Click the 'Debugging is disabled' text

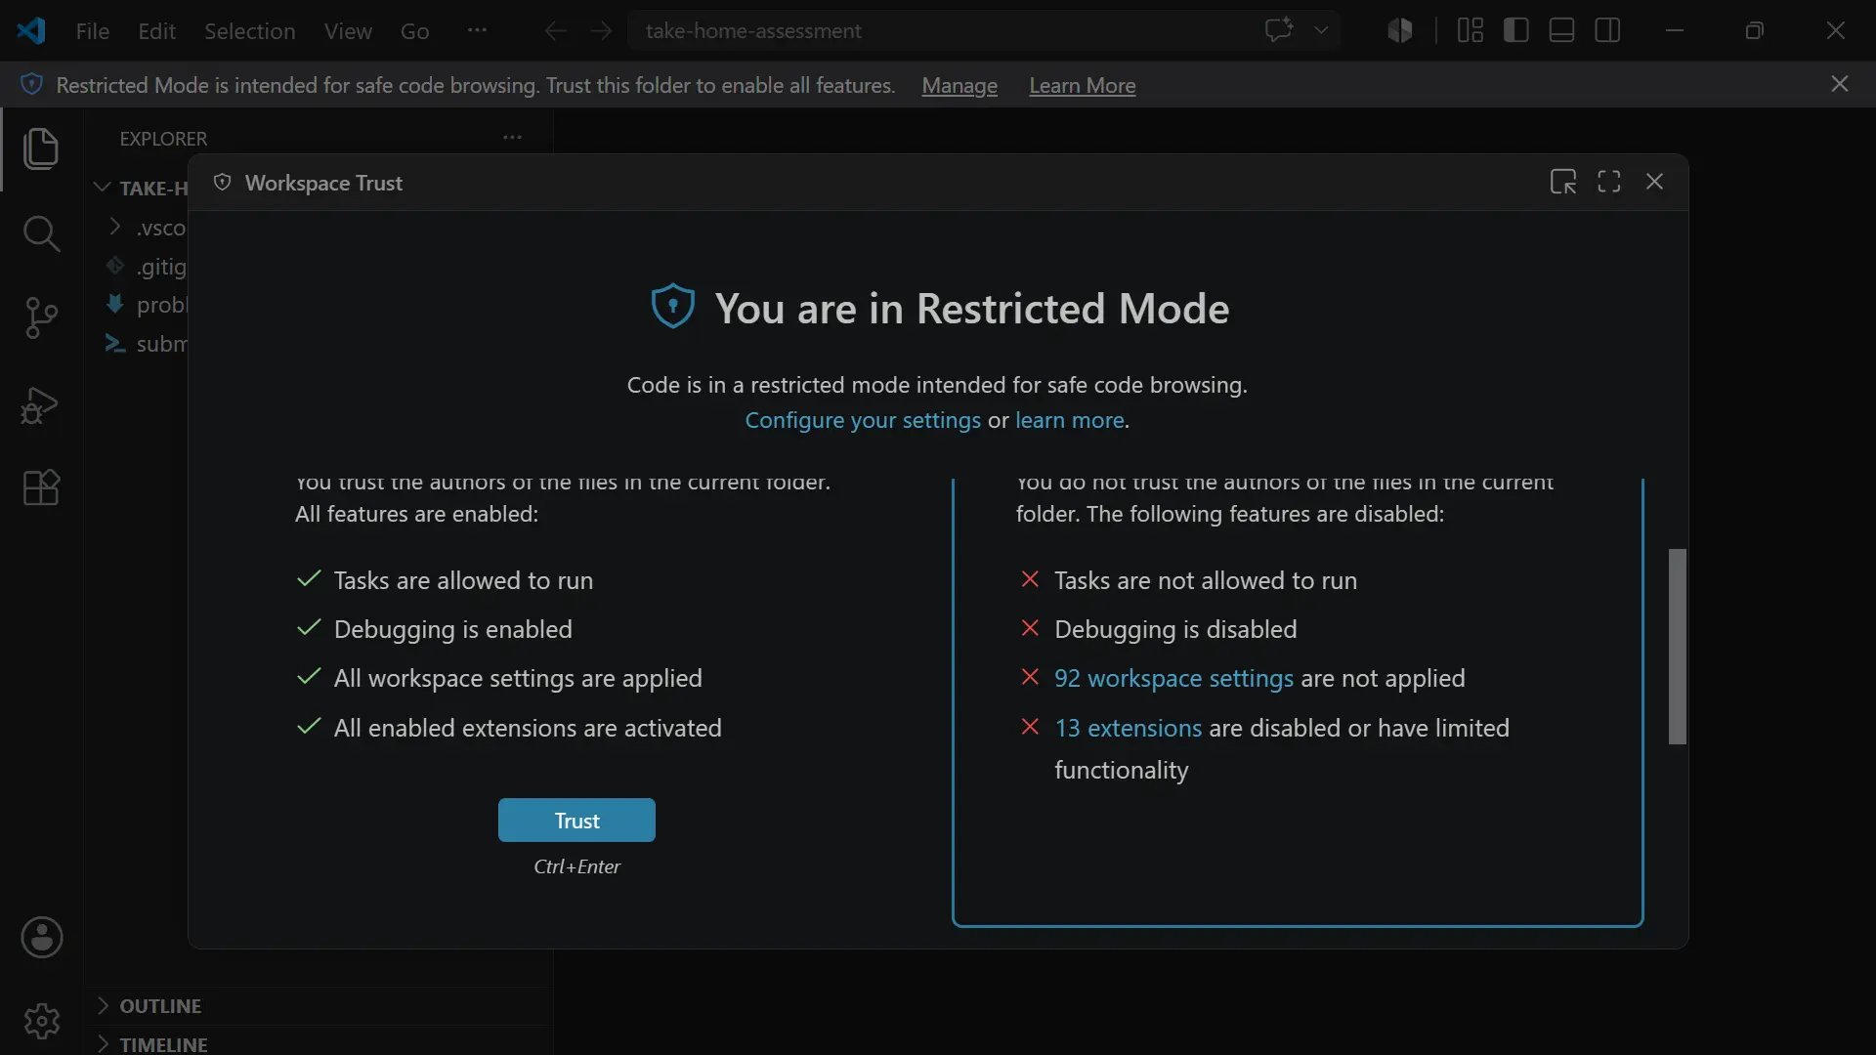1175,630
